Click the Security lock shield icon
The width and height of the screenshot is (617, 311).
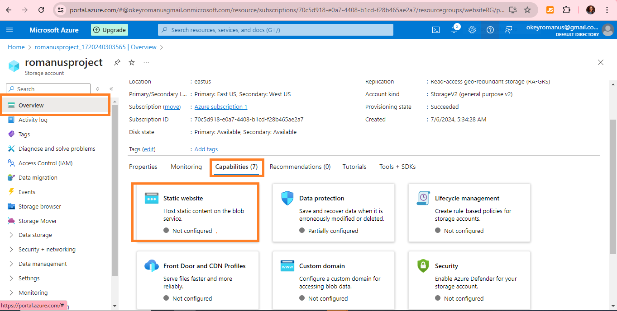(x=423, y=266)
